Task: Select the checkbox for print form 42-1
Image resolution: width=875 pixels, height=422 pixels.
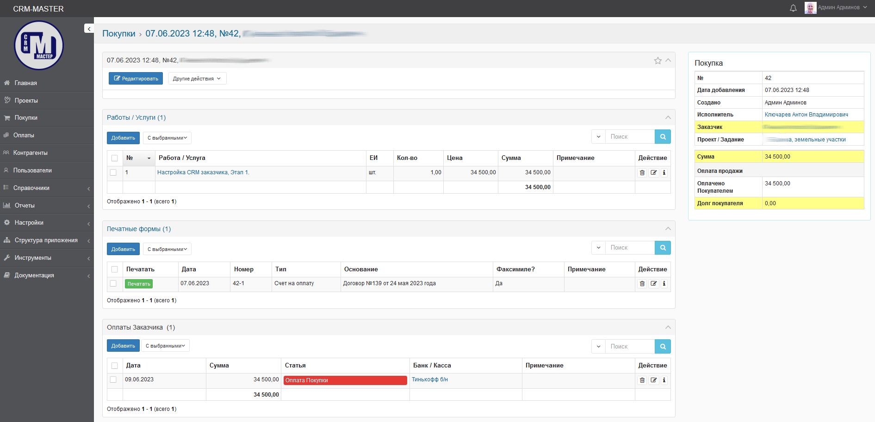Action: pyautogui.click(x=113, y=284)
